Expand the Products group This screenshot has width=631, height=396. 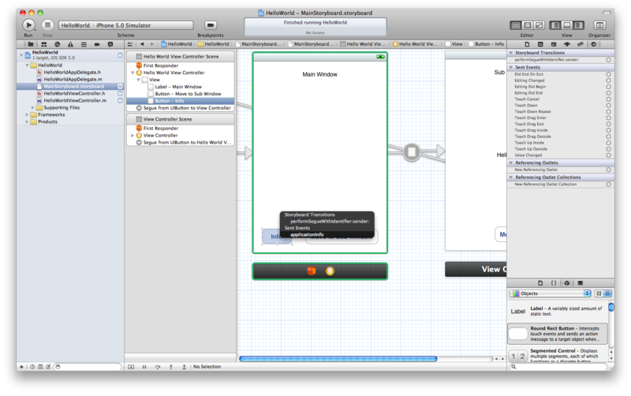tap(28, 122)
